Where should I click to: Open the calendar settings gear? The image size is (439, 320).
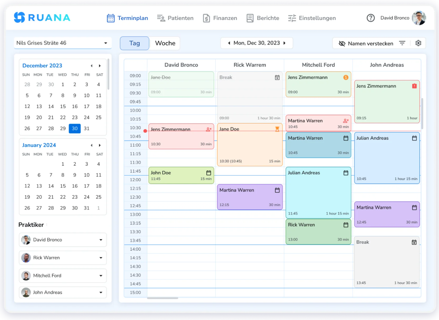[418, 43]
